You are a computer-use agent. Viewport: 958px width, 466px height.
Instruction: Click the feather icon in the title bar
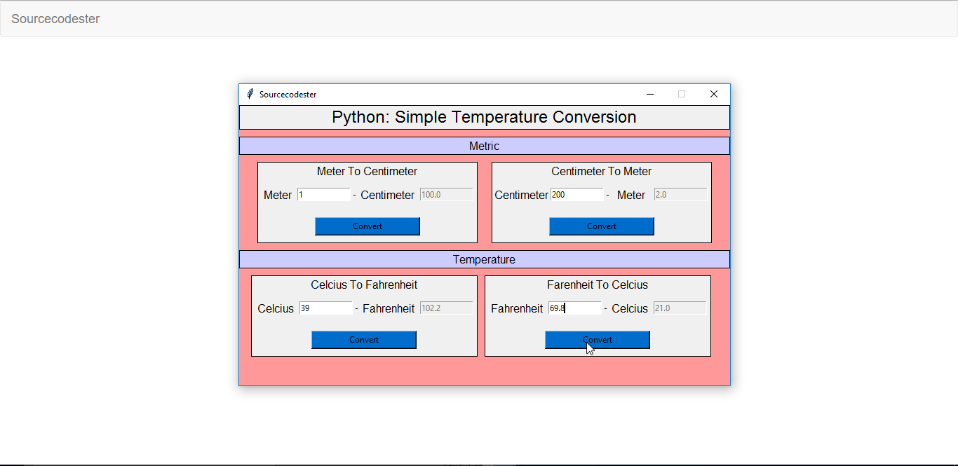tap(250, 94)
